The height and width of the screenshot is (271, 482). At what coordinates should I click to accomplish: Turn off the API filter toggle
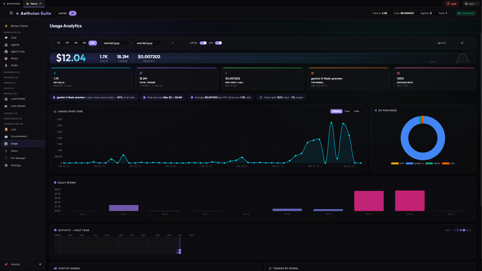tap(218, 43)
